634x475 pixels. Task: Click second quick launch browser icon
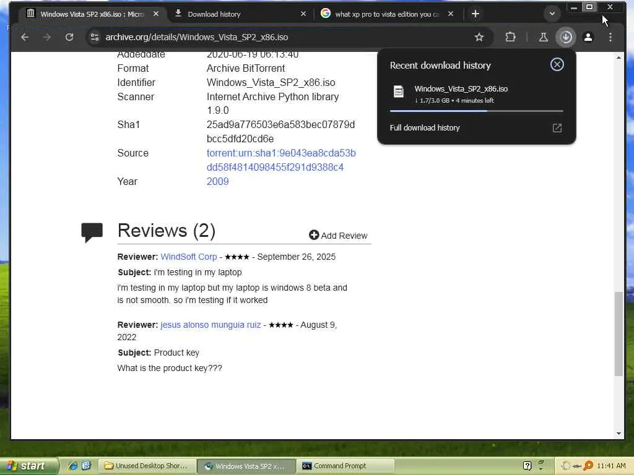pyautogui.click(x=86, y=466)
